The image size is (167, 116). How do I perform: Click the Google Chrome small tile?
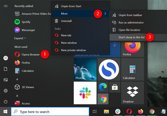pos(103,99)
